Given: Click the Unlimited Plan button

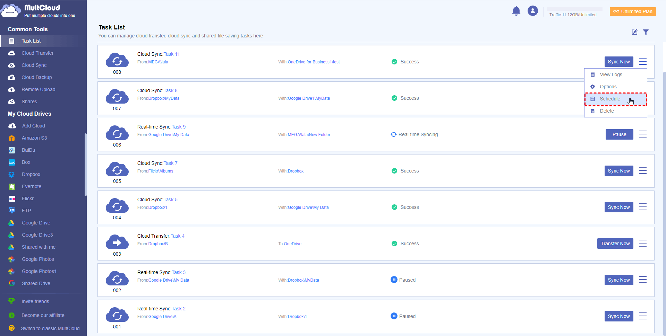Looking at the screenshot, I should pyautogui.click(x=633, y=11).
